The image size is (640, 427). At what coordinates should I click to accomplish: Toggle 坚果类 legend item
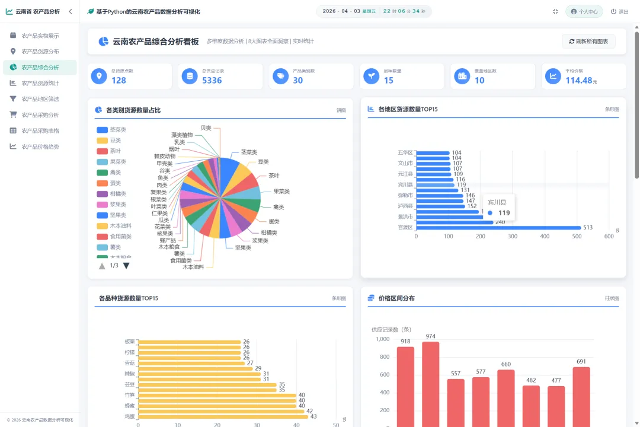[x=111, y=215]
